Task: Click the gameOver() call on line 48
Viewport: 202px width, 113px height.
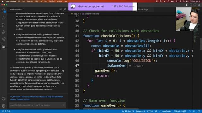Action: click(105, 71)
